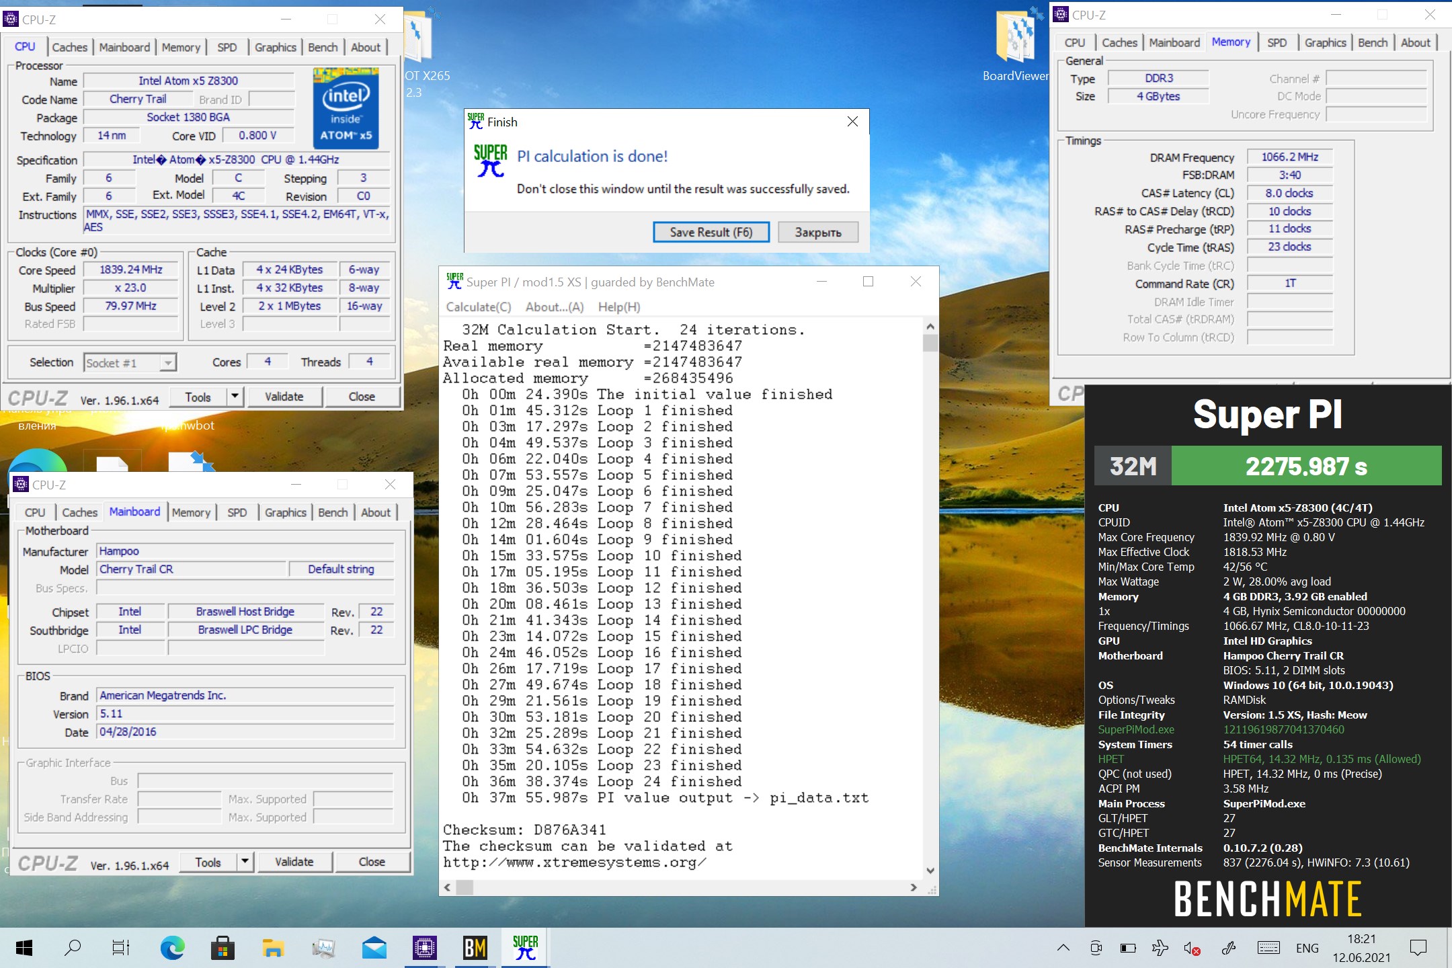Open Tools dropdown arrow in Mainboard CPU-Z
1452x968 pixels.
tap(245, 862)
